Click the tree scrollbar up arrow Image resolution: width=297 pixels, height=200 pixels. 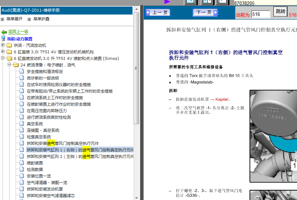click(137, 9)
